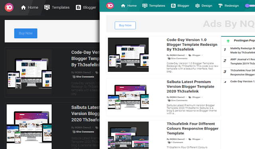The width and height of the screenshot is (255, 149).
Task: Click green trophy icon beside Postingan Populer
Action: click(228, 41)
